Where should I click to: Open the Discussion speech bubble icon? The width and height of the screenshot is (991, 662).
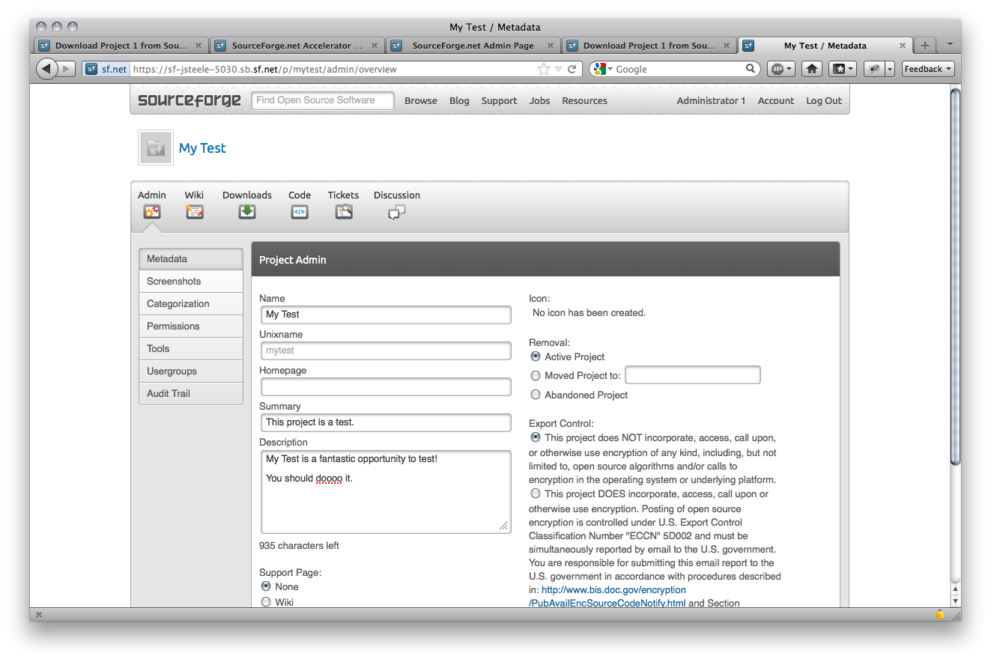coord(396,213)
